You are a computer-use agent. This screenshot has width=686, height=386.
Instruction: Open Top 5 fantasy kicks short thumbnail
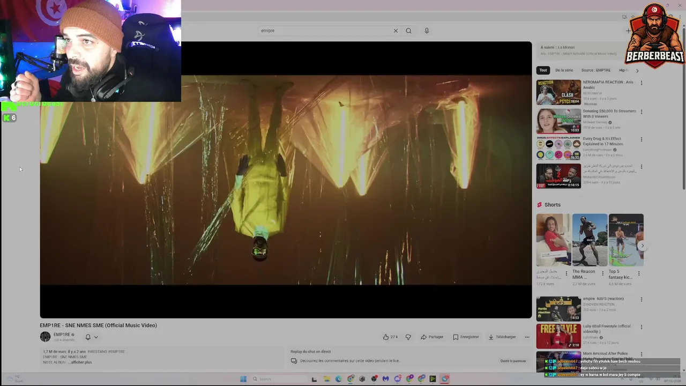pyautogui.click(x=626, y=240)
